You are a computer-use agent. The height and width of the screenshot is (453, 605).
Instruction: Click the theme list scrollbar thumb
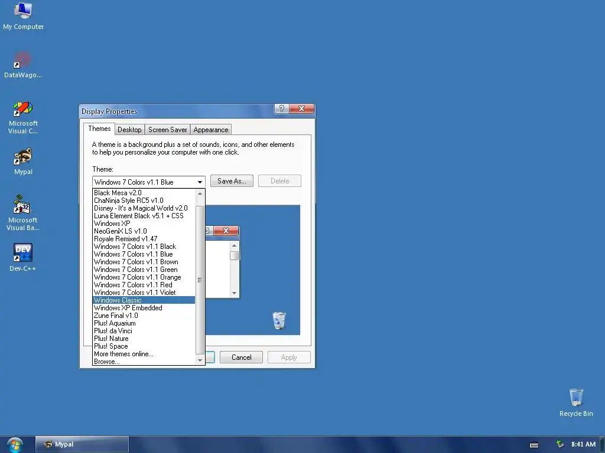pyautogui.click(x=200, y=280)
